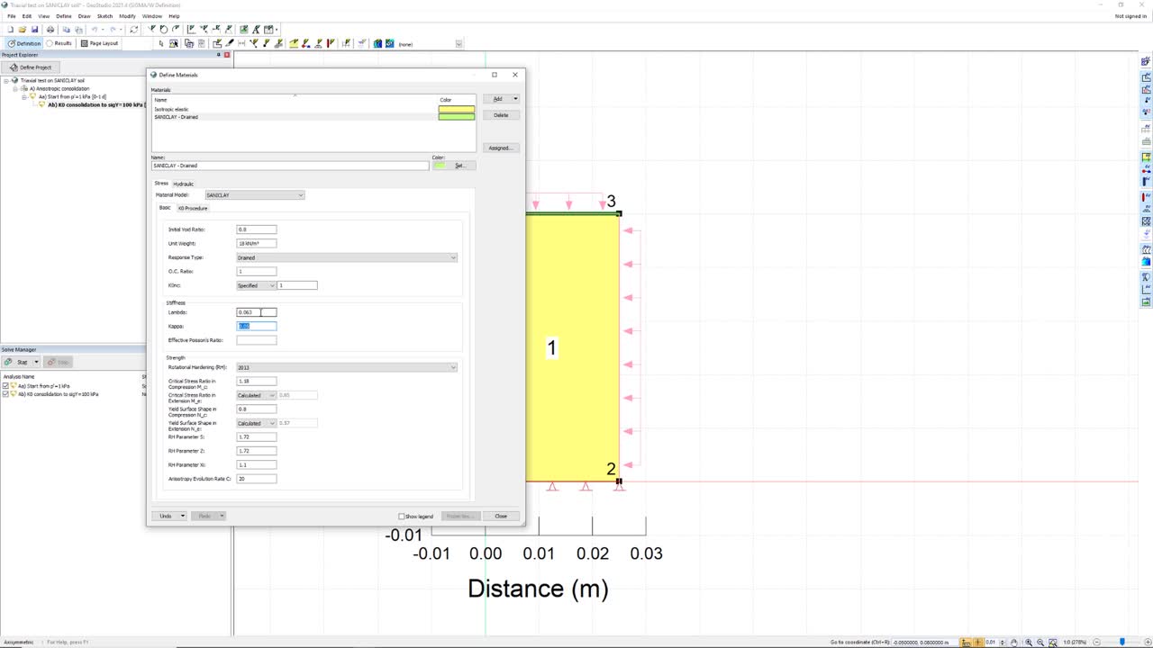Viewport: 1153px width, 648px height.
Task: Click the Pan hand icon in status bar
Action: click(1013, 642)
